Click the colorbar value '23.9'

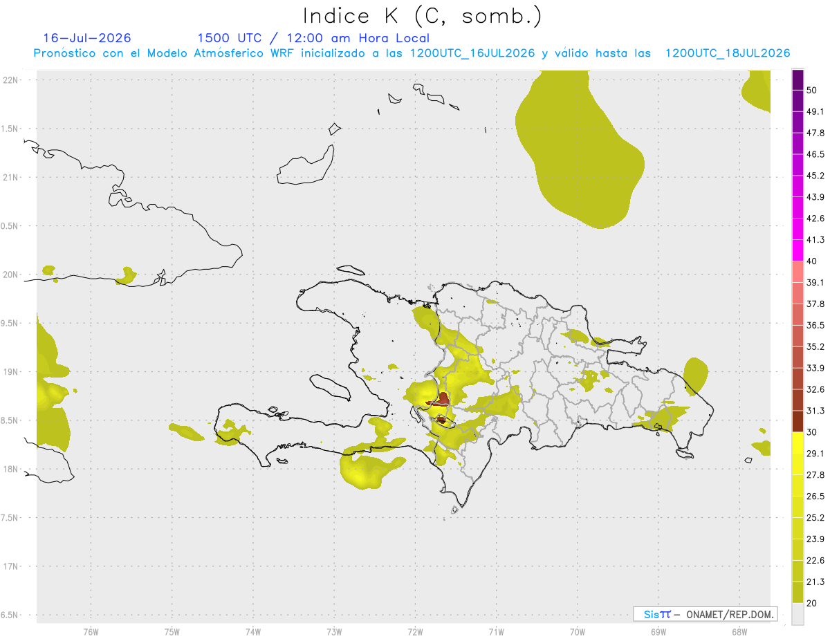(815, 539)
